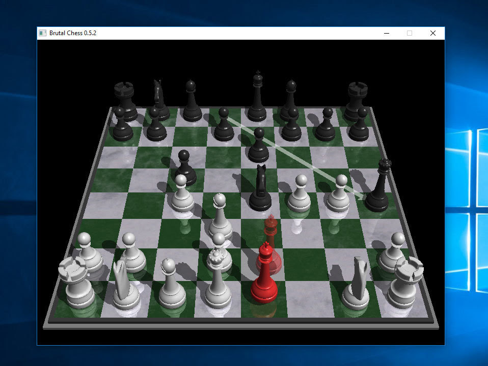The width and height of the screenshot is (488, 366).
Task: Close the Brutal Chess window
Action: pos(432,33)
